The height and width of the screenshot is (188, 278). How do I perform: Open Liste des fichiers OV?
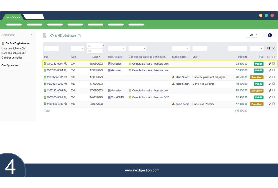[x=14, y=48]
